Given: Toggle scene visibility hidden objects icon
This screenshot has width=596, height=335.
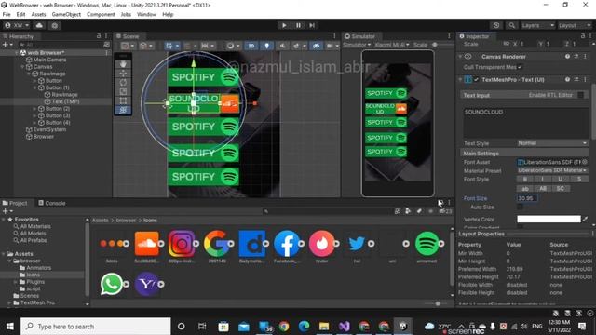Looking at the screenshot, I should tap(316, 46).
